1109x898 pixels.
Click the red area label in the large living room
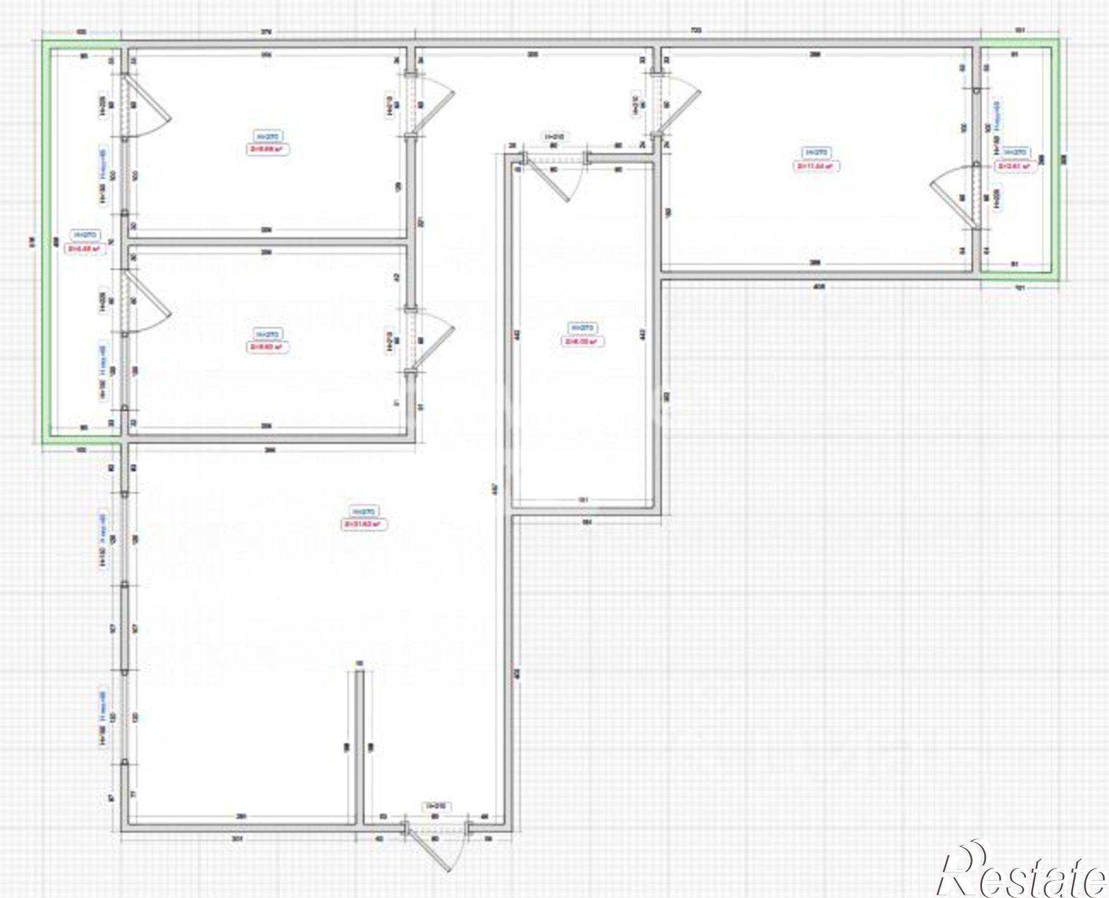pos(364,524)
